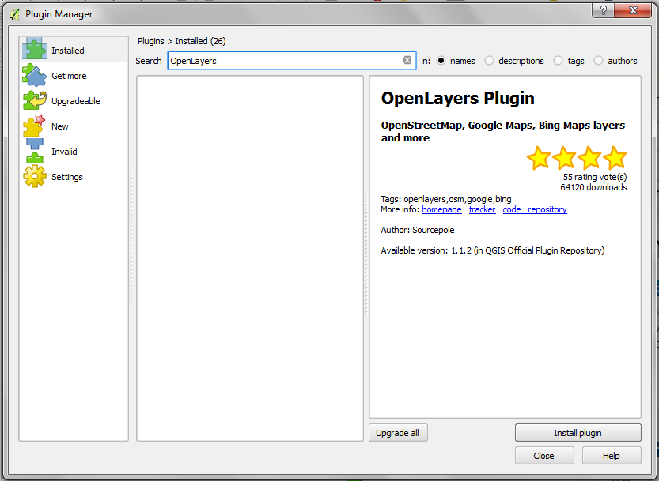The width and height of the screenshot is (659, 481).
Task: Click the Install plugin button
Action: pos(578,433)
